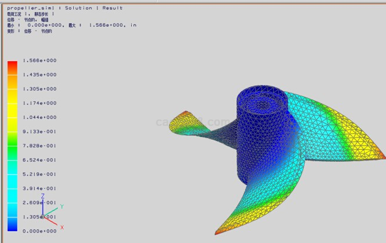This screenshot has height=243, width=386.
Task: Click the dark blue band at legend bottom
Action: click(x=12, y=224)
